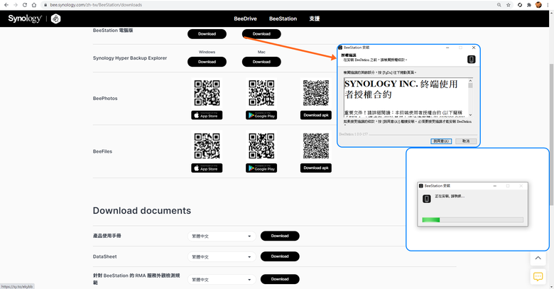Open BeePhotos Google Play badge
Screen dimensions: 554x289
(x=261, y=115)
